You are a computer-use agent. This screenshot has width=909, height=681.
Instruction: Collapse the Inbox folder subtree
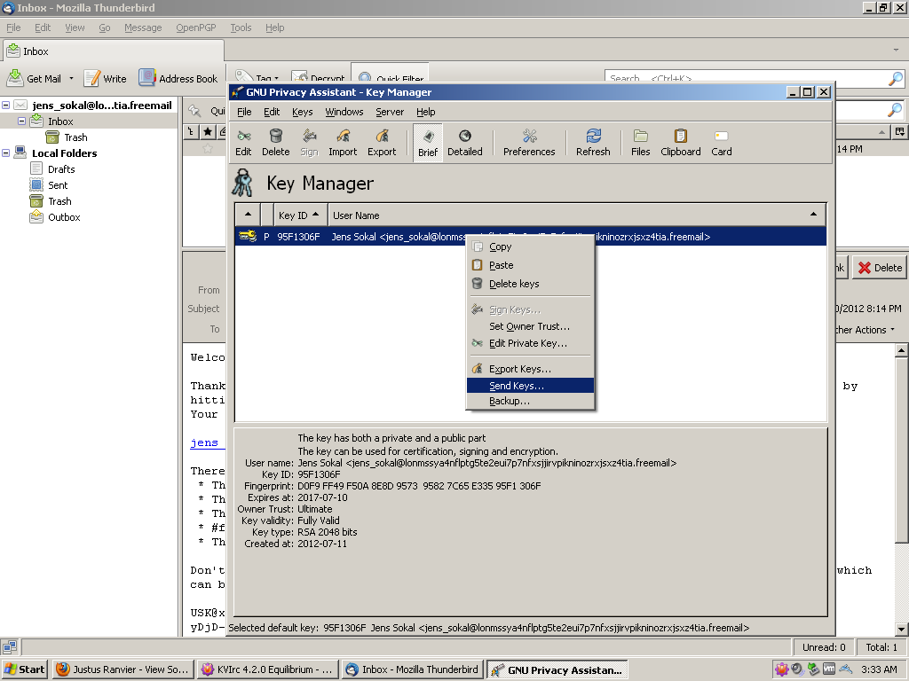(x=22, y=121)
